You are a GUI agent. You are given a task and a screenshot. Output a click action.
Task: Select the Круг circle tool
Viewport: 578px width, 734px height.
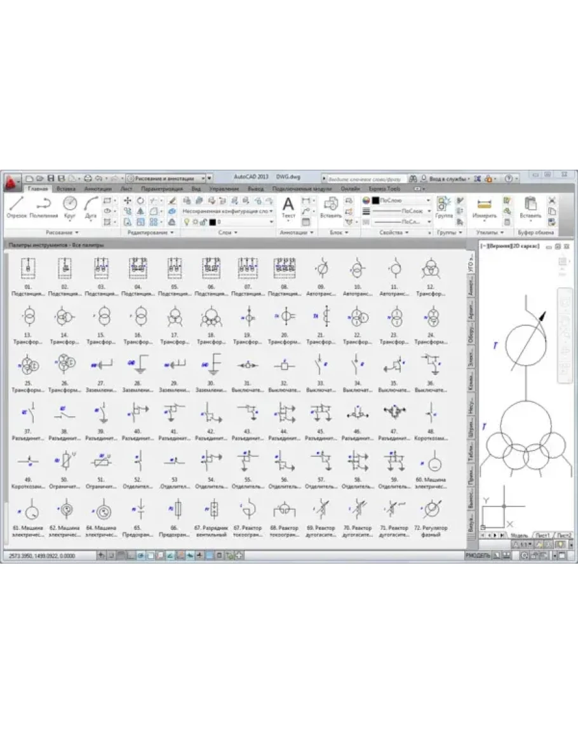pos(70,207)
